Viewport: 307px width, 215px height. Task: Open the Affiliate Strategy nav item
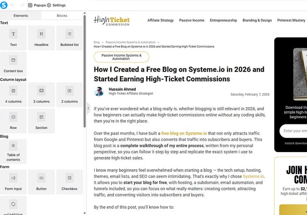coord(161,20)
